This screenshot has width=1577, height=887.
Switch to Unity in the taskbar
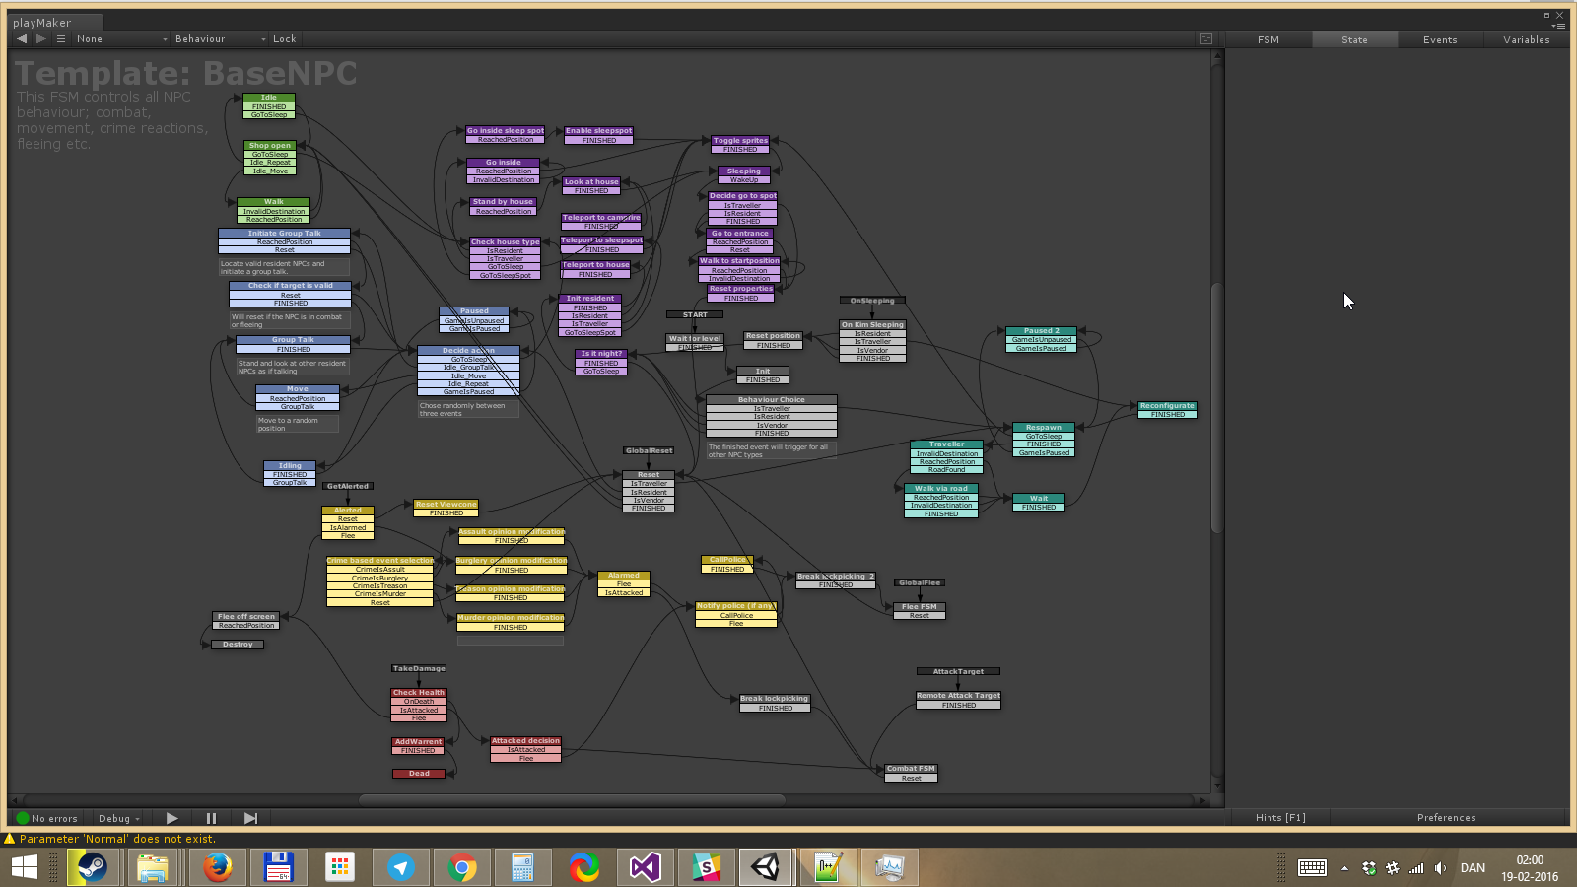[x=766, y=867]
